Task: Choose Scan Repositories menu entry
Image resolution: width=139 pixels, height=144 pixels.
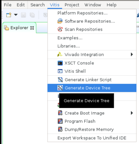Action: [x=92, y=29]
